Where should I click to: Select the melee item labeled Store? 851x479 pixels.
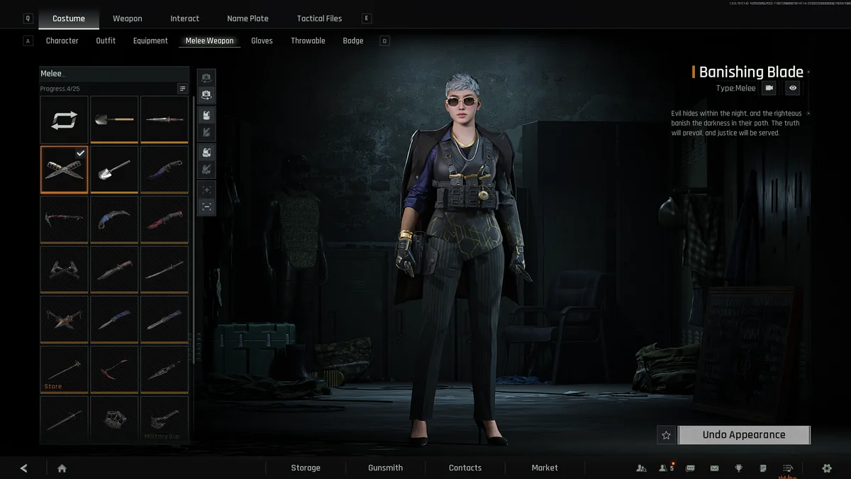tap(65, 369)
